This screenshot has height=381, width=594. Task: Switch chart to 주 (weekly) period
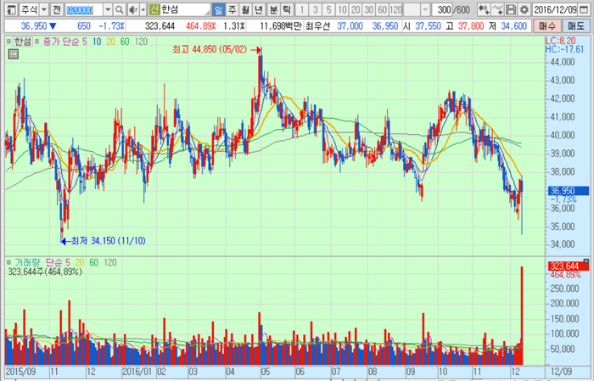(x=233, y=8)
